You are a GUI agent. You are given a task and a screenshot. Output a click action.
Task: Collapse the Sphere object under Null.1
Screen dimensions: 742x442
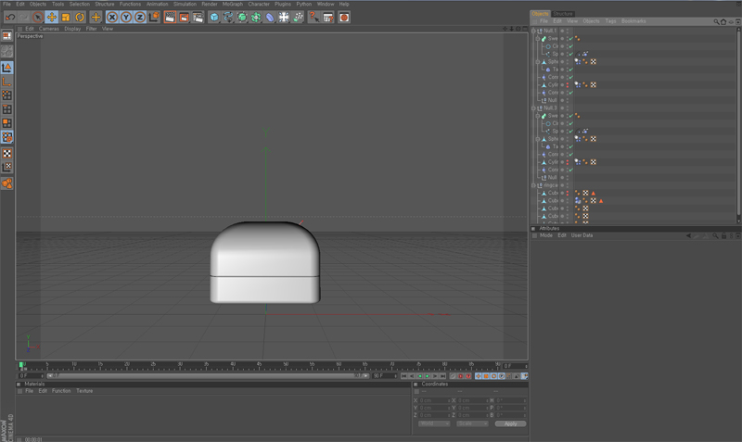click(x=538, y=62)
